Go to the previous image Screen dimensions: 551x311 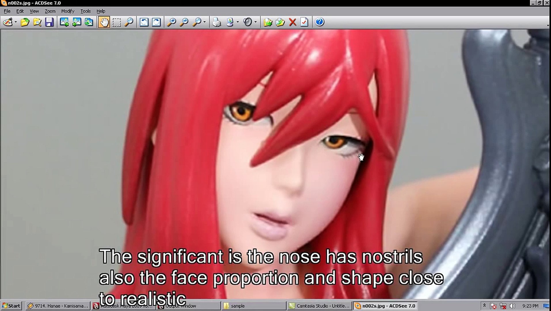click(x=64, y=22)
